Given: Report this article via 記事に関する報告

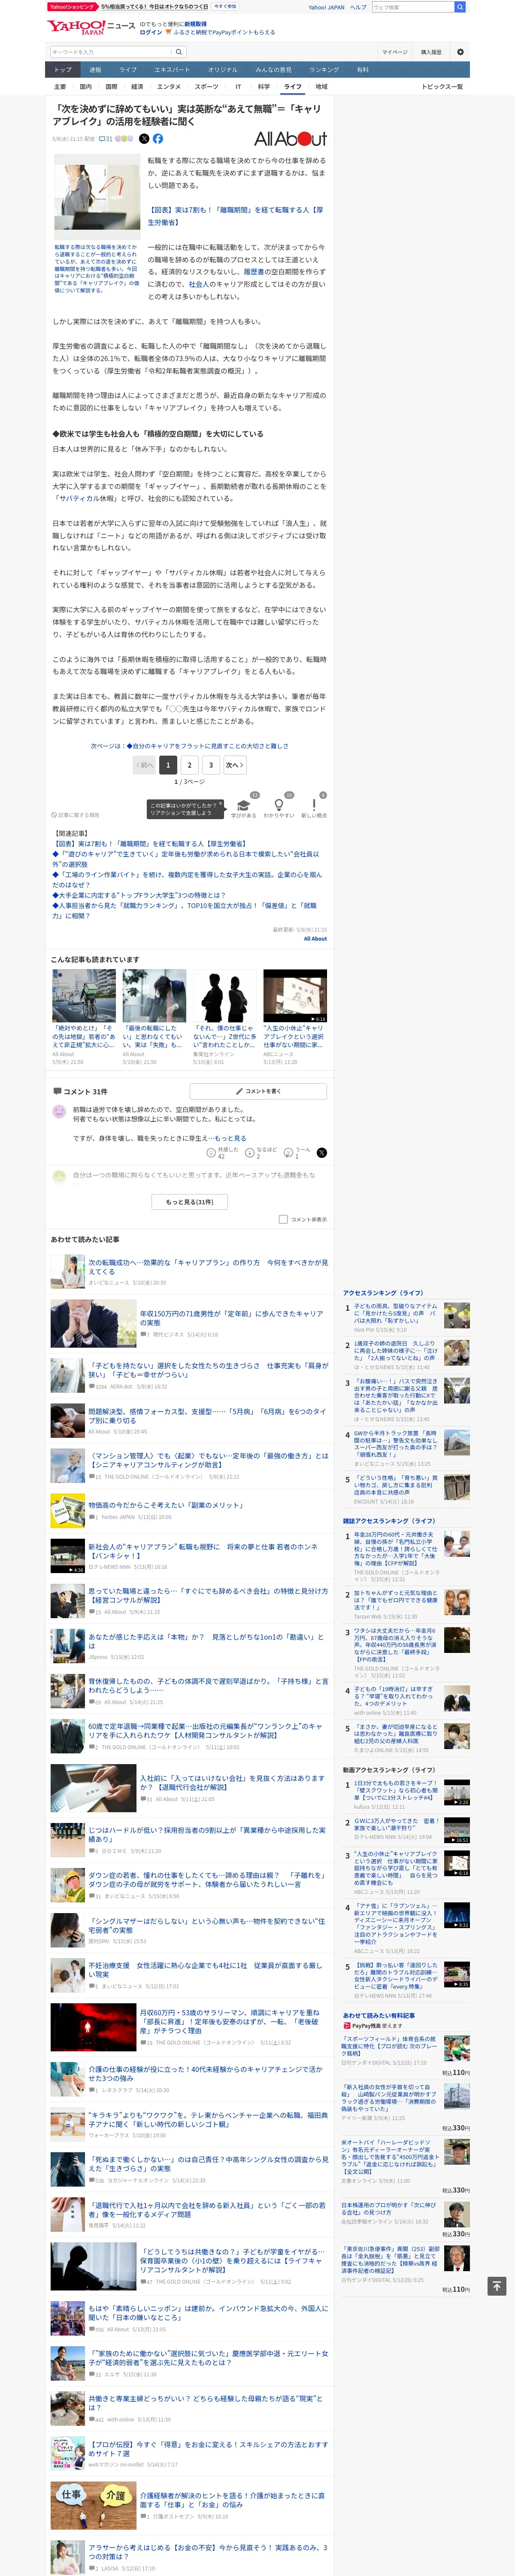Looking at the screenshot, I should click(76, 815).
